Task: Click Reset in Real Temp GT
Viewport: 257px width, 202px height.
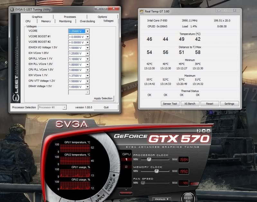Action: click(210, 104)
